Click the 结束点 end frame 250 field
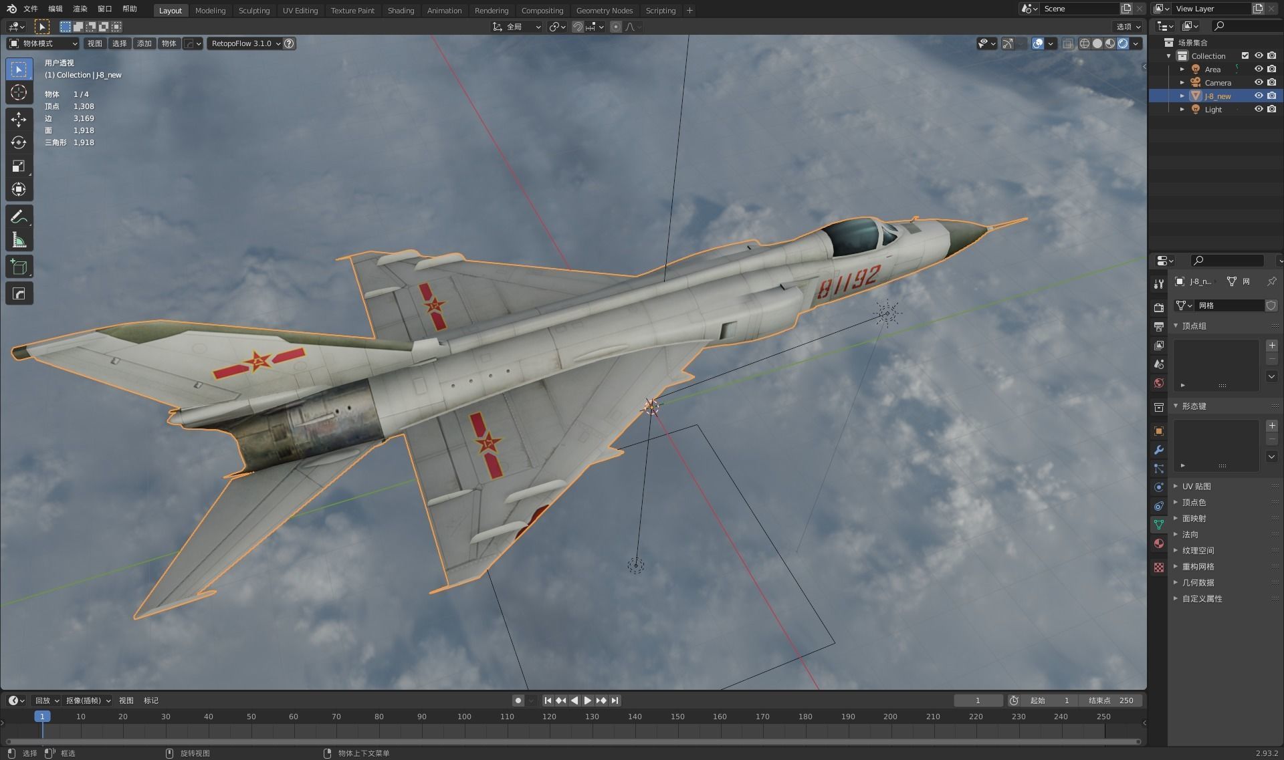 point(1112,701)
